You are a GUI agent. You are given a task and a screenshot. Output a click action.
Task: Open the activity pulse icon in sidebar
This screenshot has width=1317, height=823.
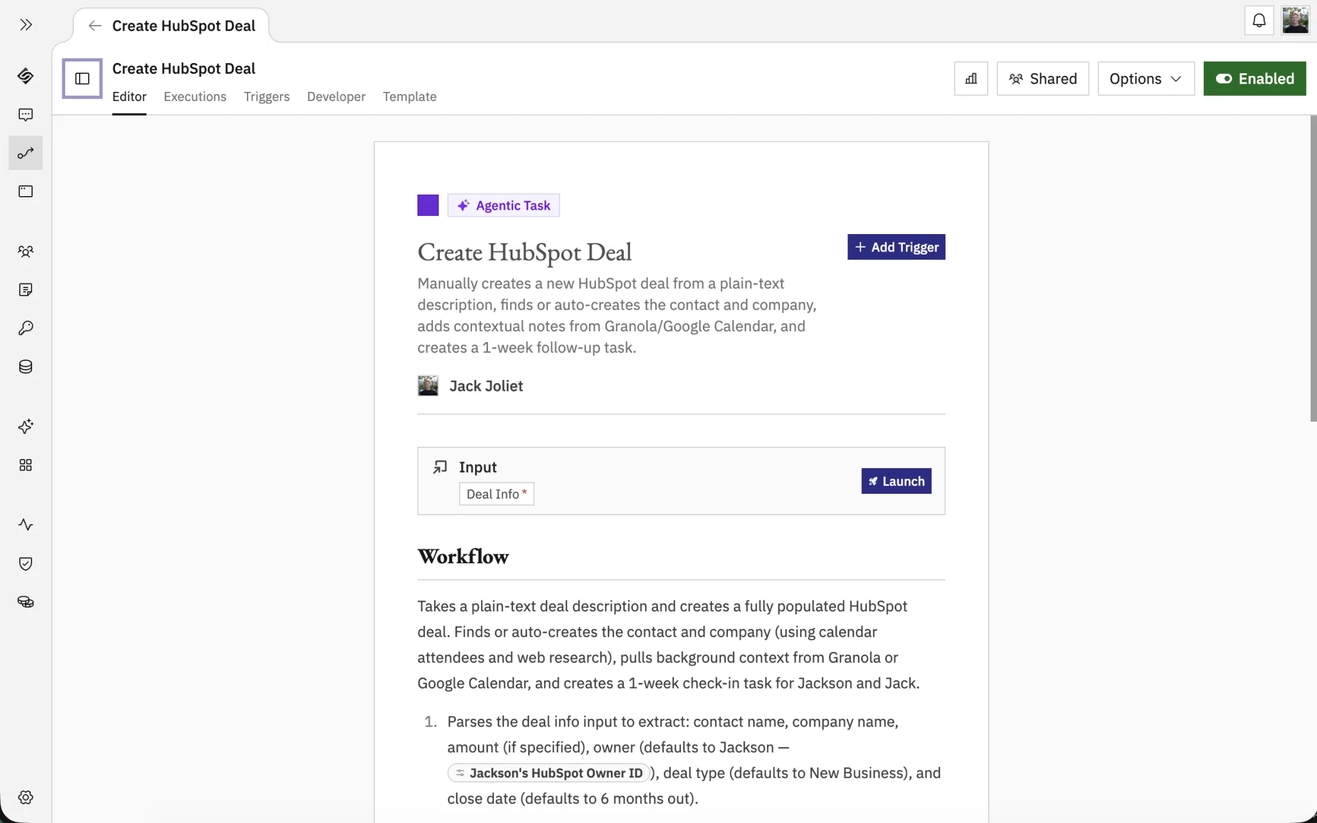pos(26,525)
